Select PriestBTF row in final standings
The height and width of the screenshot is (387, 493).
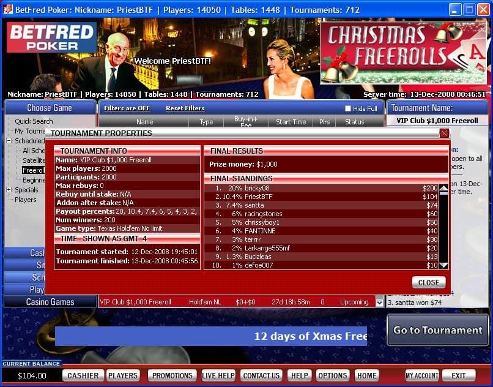(x=321, y=197)
